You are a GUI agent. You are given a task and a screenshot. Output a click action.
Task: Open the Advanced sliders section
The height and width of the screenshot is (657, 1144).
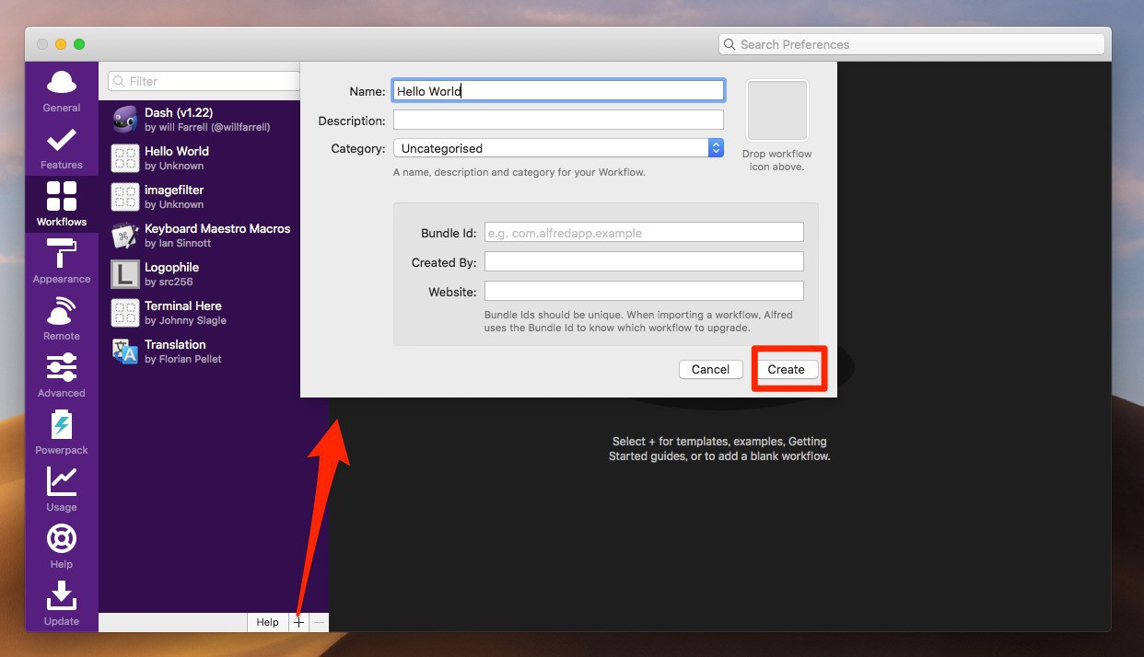click(62, 375)
